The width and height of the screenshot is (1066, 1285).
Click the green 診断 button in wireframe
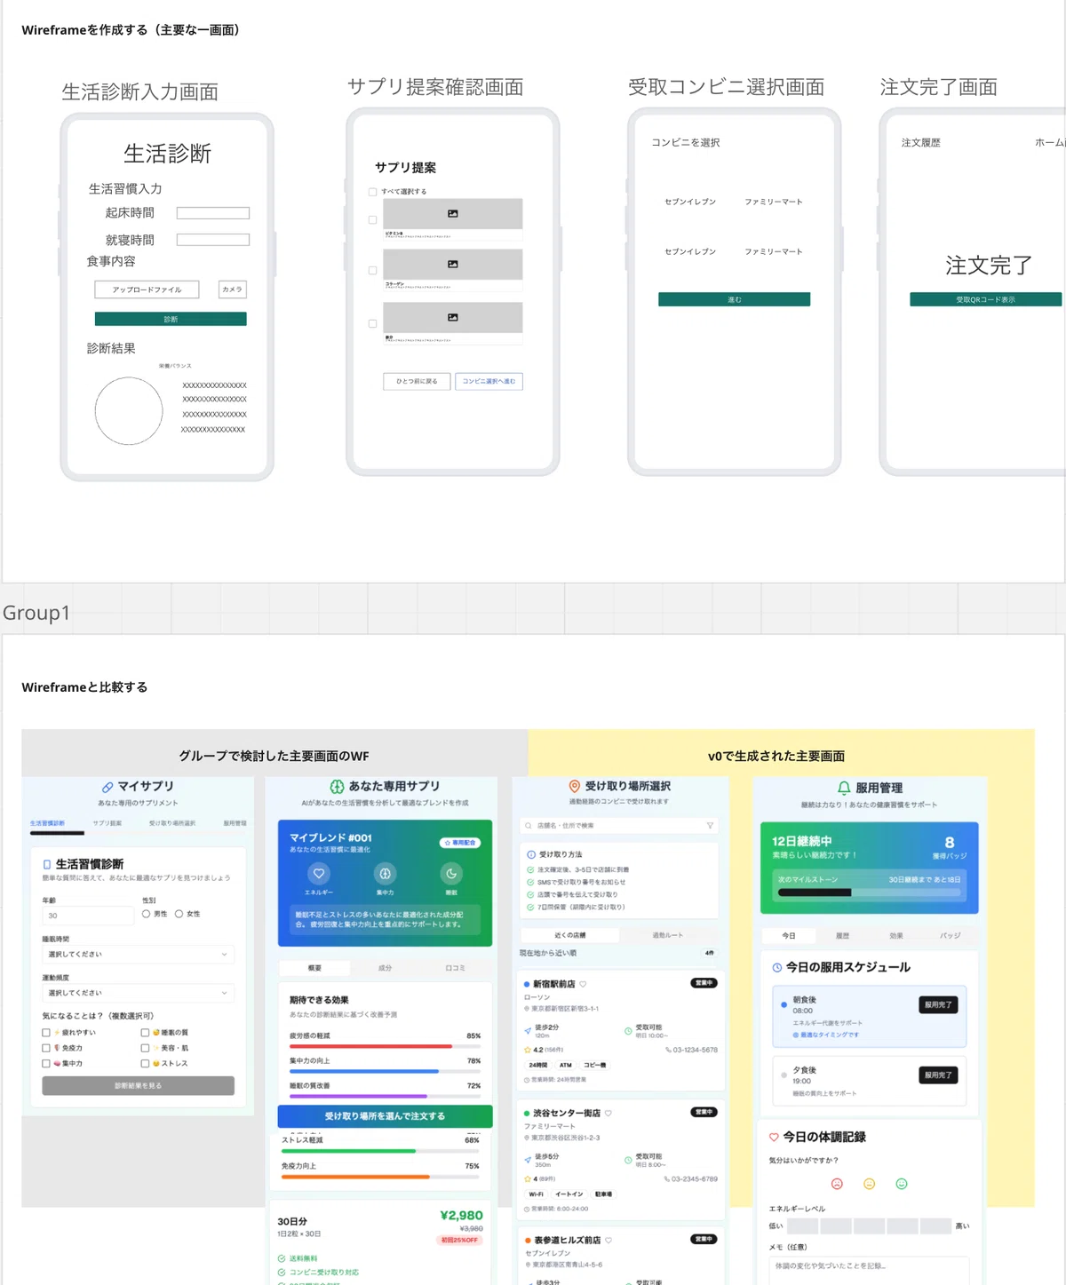point(171,319)
